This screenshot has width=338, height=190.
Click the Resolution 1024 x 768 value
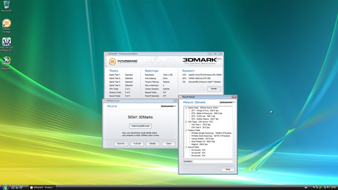tap(168, 75)
